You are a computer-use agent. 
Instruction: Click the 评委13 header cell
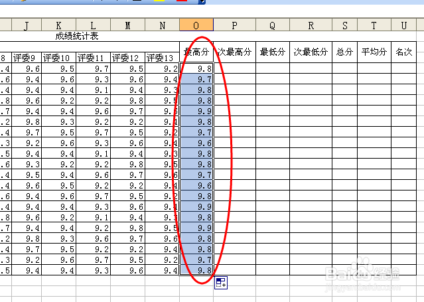(x=163, y=58)
